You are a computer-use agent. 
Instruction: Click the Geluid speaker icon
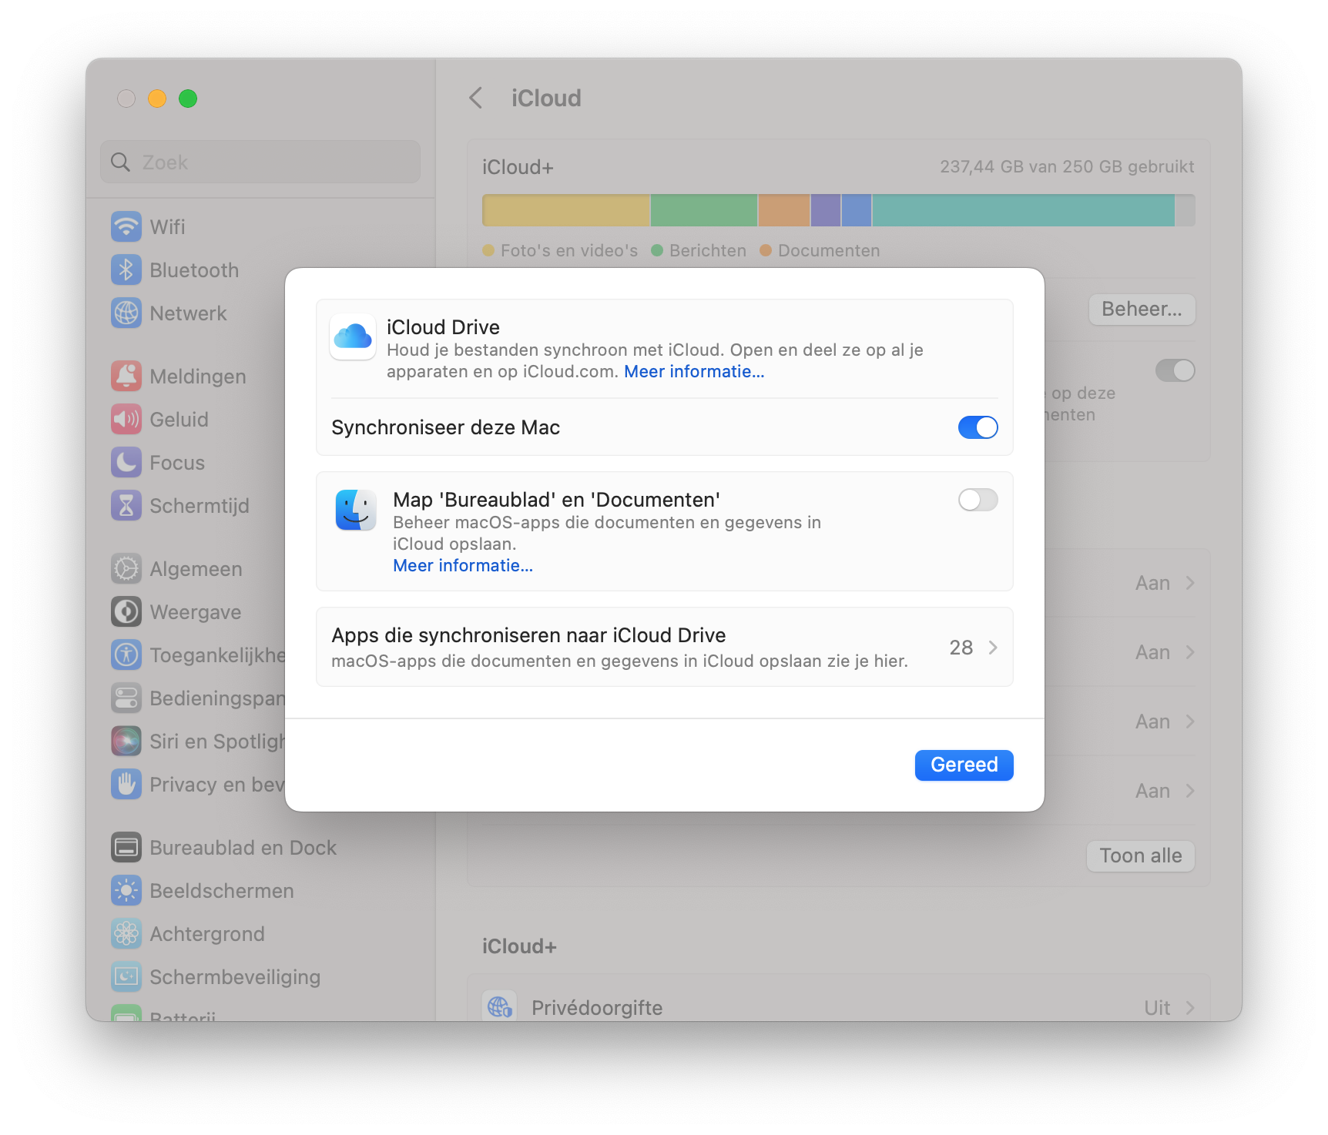126,419
